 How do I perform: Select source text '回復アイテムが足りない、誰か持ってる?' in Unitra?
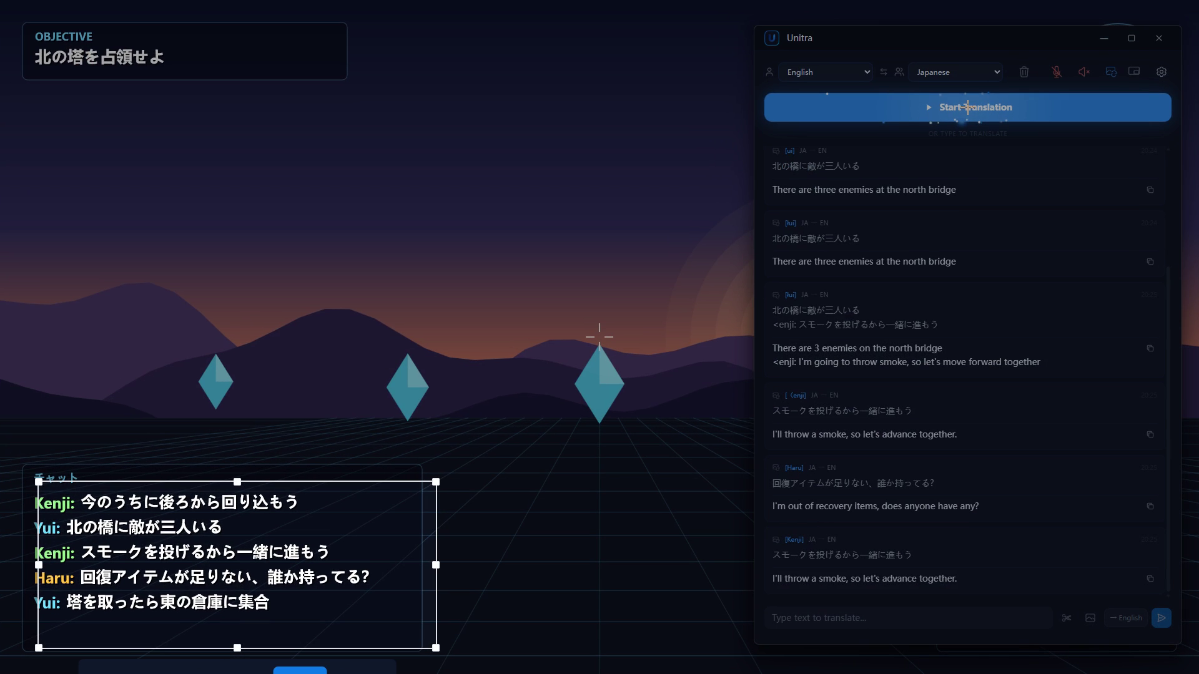tap(853, 483)
